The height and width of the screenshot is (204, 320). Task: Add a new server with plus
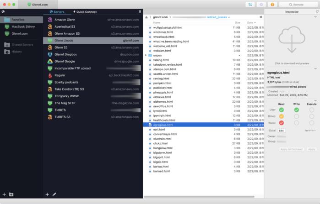coord(47,194)
